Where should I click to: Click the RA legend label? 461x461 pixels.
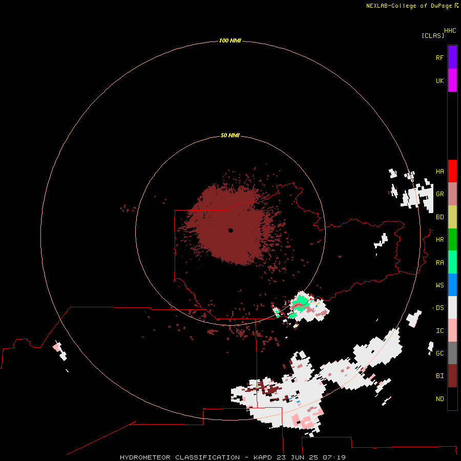pos(439,263)
